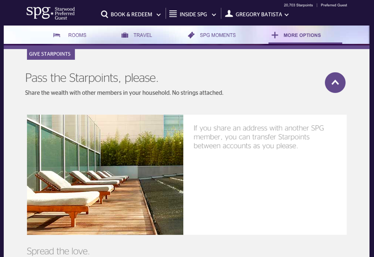Click the 20,703 Starpoints balance
Viewport: 374px width, 257px height.
[298, 5]
